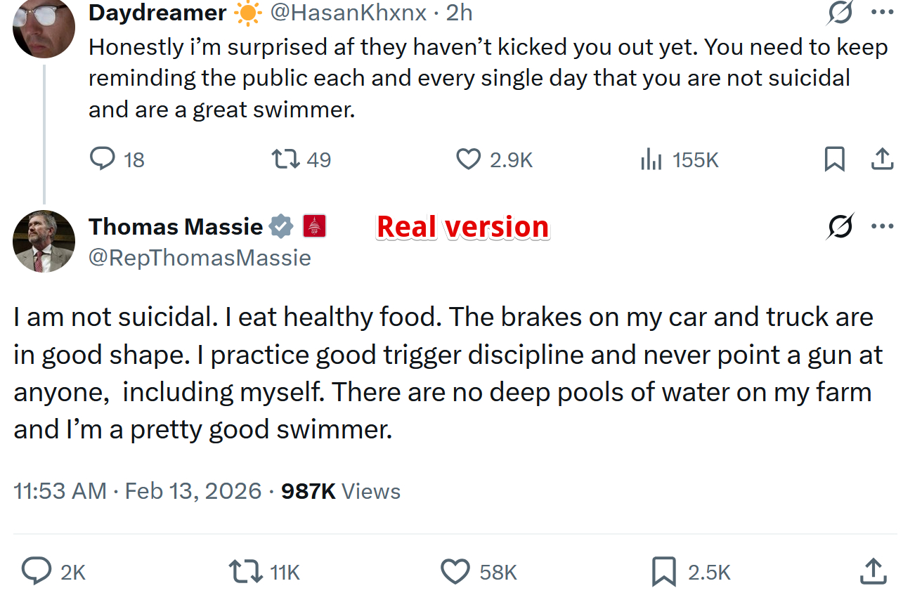This screenshot has height=600, width=922.
Task: Expand more options on Thomas Massie's tweet
Action: [x=882, y=226]
